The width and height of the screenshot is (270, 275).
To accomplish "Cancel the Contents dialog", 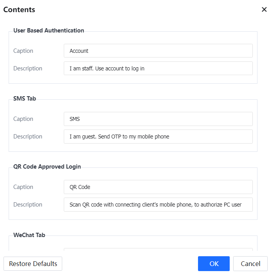I will click(x=250, y=264).
